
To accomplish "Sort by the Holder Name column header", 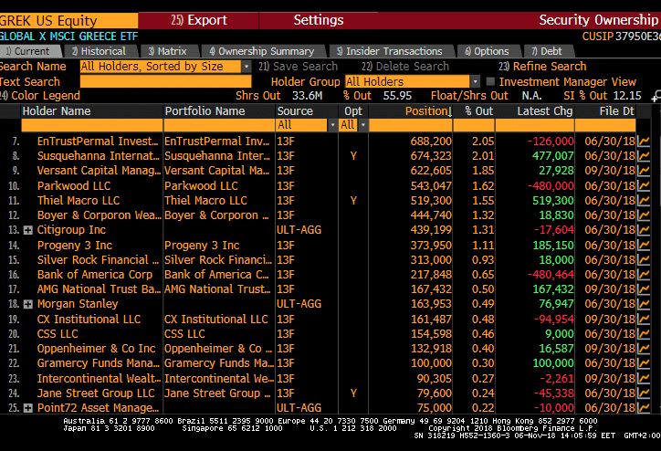I will click(x=57, y=111).
